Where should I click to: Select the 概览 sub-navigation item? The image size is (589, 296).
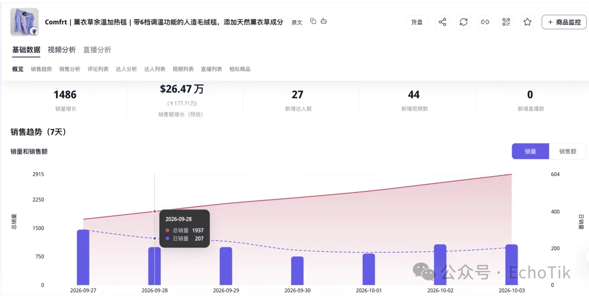click(x=17, y=69)
